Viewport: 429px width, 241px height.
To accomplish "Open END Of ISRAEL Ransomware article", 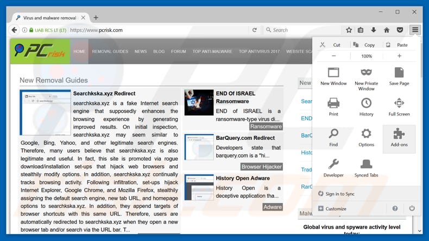I will pyautogui.click(x=236, y=97).
